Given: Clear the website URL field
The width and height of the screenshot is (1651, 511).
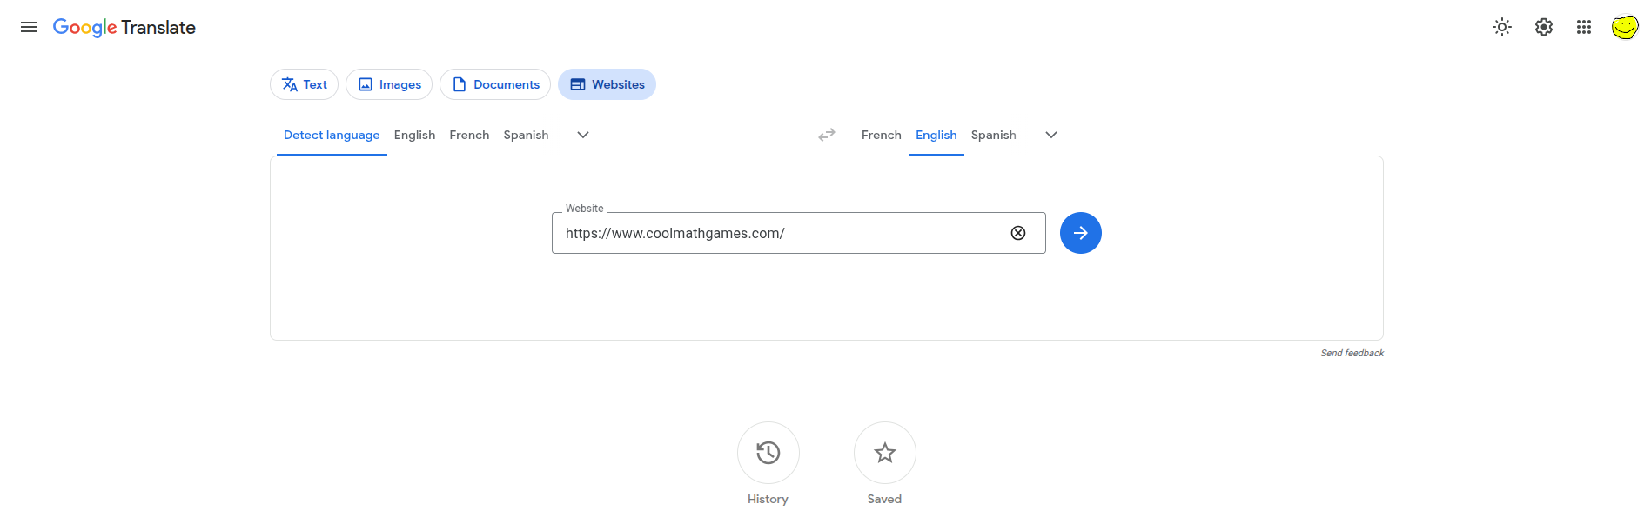Looking at the screenshot, I should pyautogui.click(x=1018, y=233).
